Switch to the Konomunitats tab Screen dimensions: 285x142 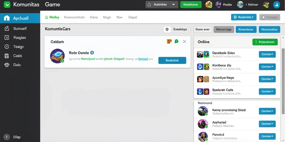[74, 17]
